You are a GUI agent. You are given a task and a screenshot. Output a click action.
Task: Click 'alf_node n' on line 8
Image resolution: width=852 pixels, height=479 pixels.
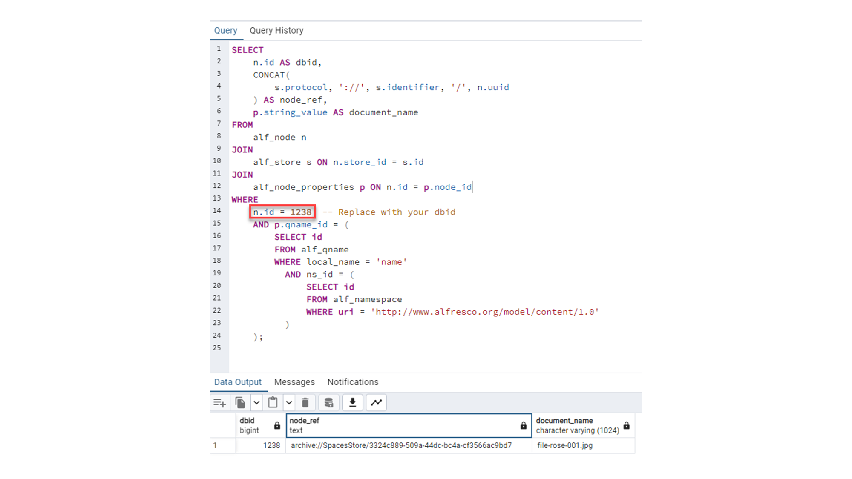[280, 137]
